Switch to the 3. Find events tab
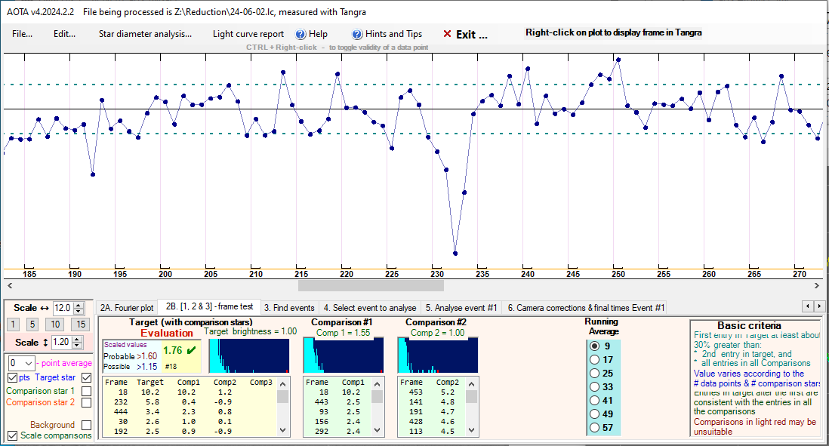Viewport: 829px width, 446px height. coord(289,308)
